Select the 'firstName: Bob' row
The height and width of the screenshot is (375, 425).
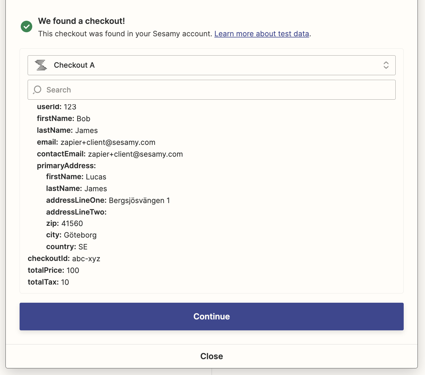[63, 119]
